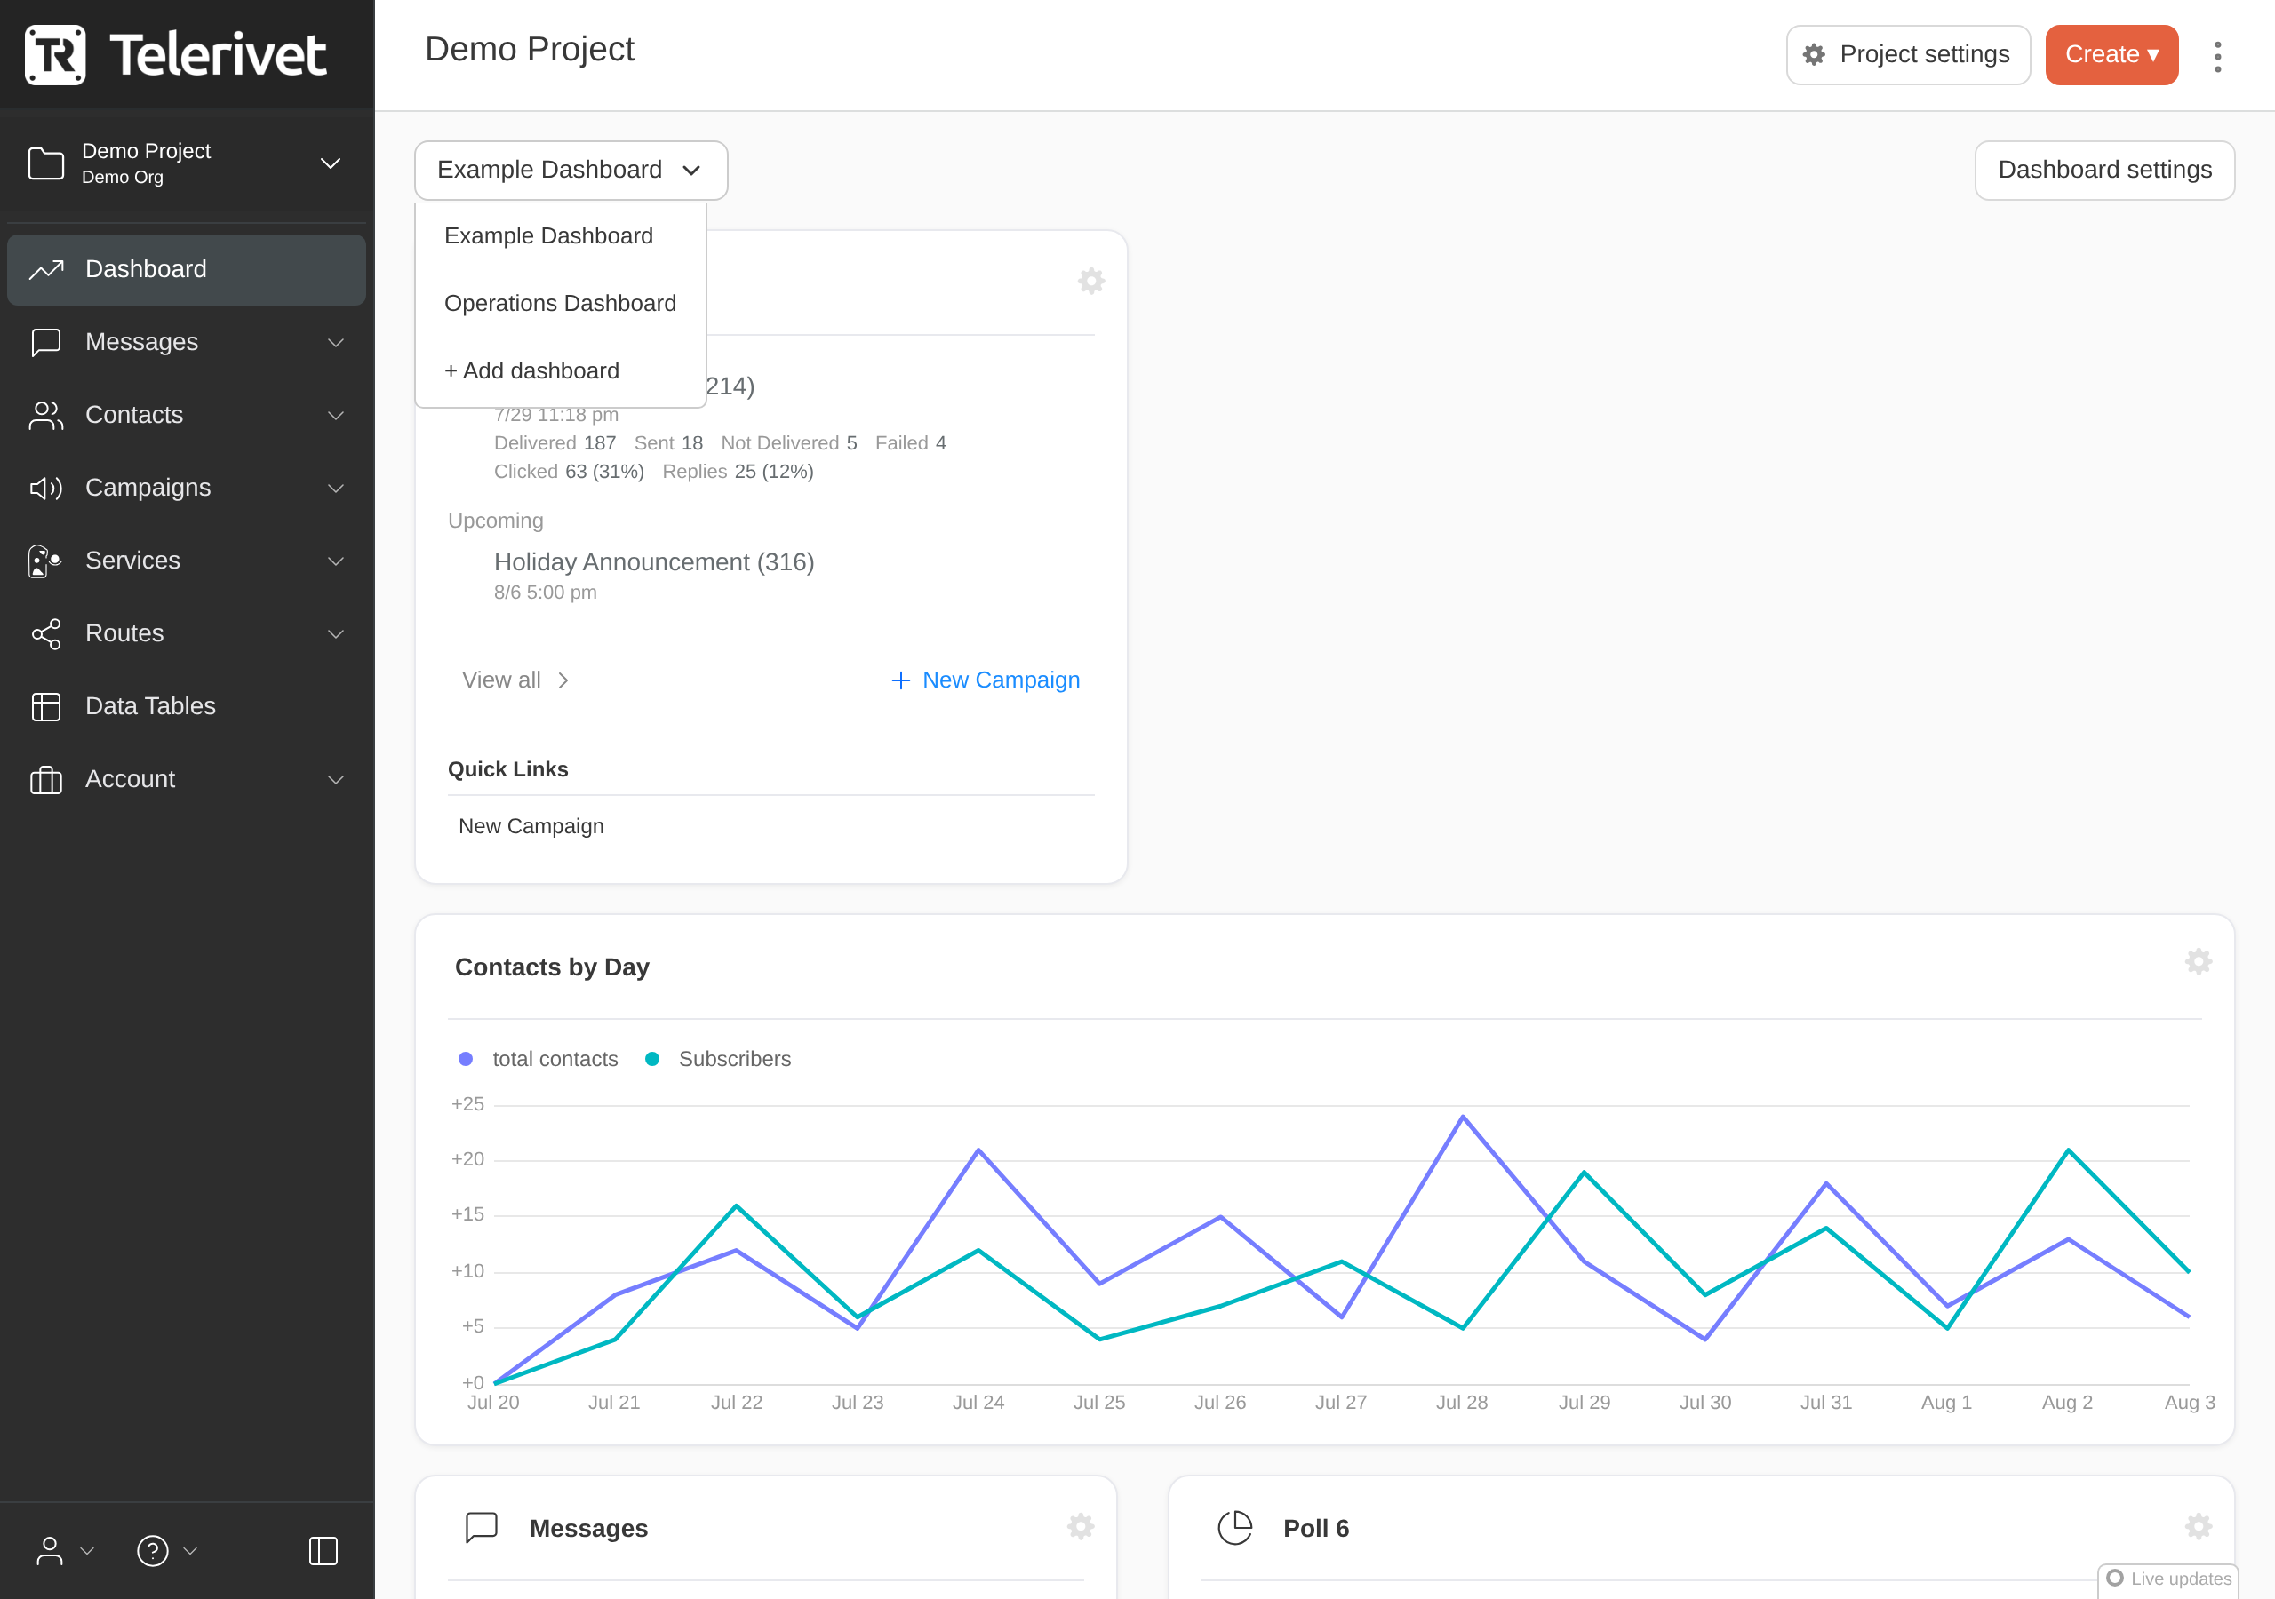Click the New Campaign link with plus
Viewport: 2275px width, 1599px height.
(x=986, y=680)
